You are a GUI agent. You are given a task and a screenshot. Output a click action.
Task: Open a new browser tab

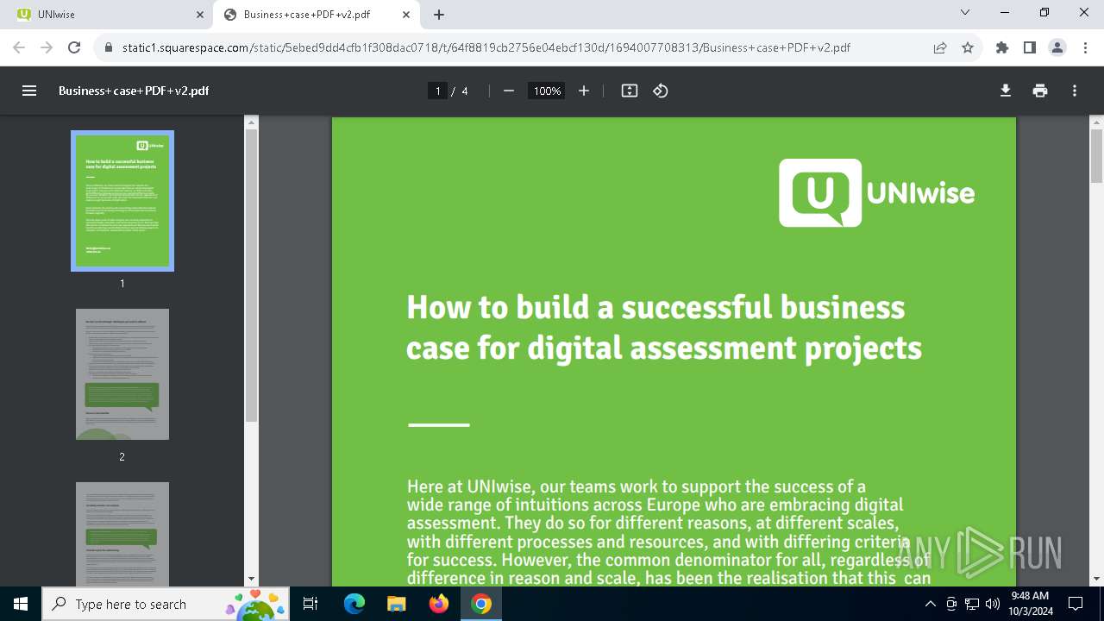point(439,15)
